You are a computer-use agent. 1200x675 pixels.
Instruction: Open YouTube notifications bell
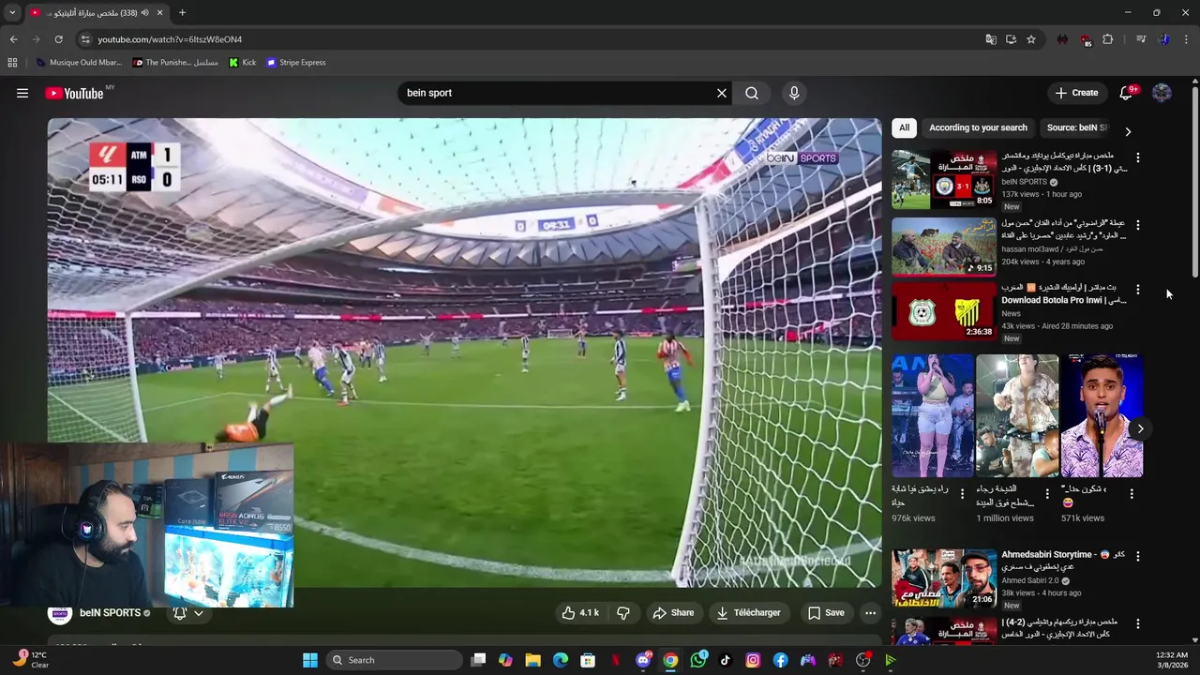(x=1127, y=93)
